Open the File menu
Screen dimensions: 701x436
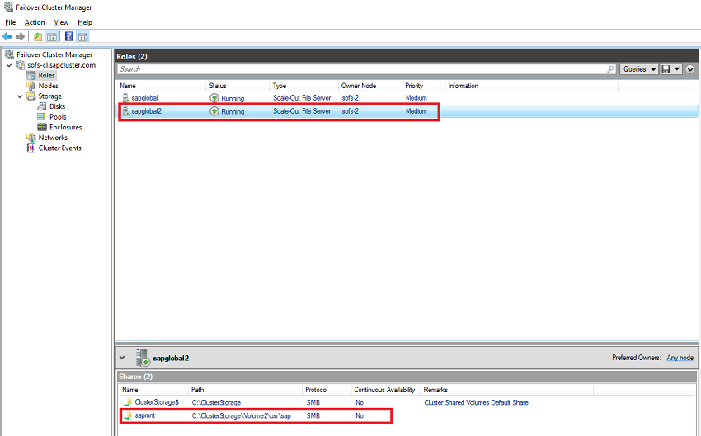tap(10, 22)
